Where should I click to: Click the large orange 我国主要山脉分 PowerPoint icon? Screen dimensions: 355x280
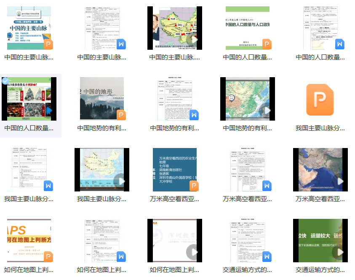pyautogui.click(x=320, y=100)
